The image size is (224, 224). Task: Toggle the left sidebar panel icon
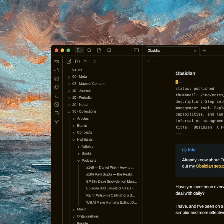coord(136,50)
